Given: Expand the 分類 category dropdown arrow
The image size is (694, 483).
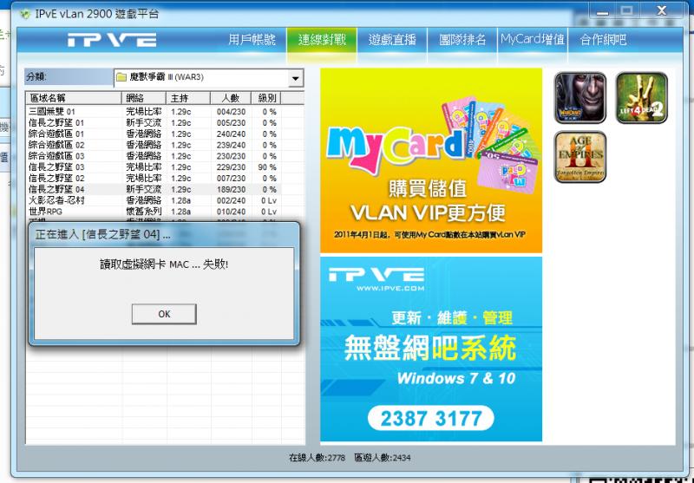Looking at the screenshot, I should [x=295, y=79].
